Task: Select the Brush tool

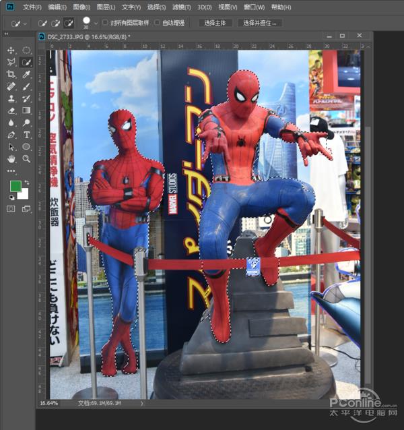Action: tap(26, 86)
